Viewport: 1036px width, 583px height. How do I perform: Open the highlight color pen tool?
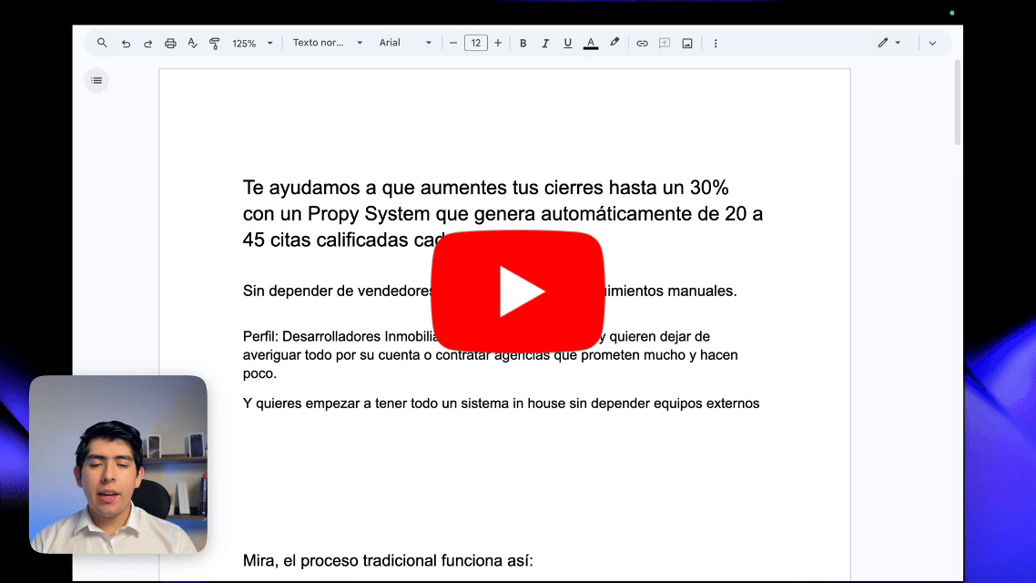pos(614,43)
